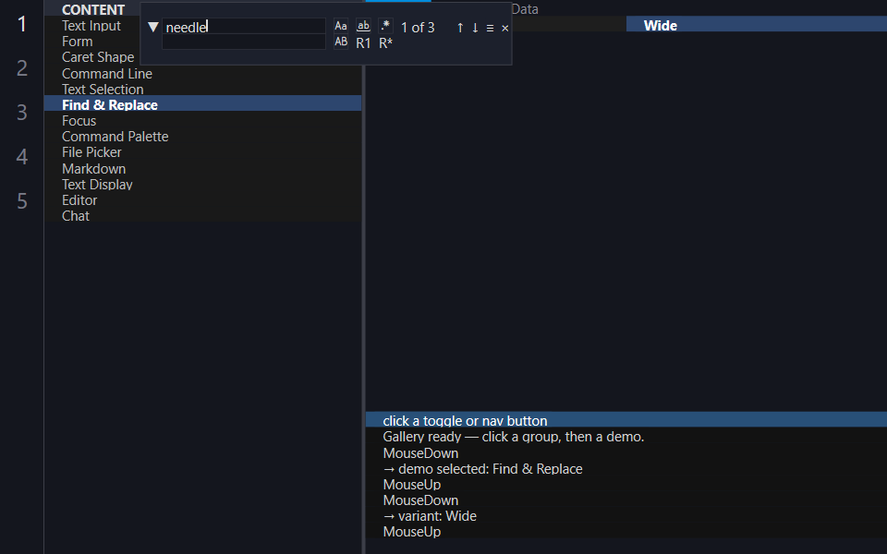Close the find and replace widget
Viewport: 887px width, 554px height.
[505, 28]
